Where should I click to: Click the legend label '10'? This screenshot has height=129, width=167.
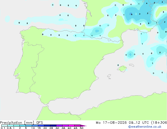[x=33, y=128]
